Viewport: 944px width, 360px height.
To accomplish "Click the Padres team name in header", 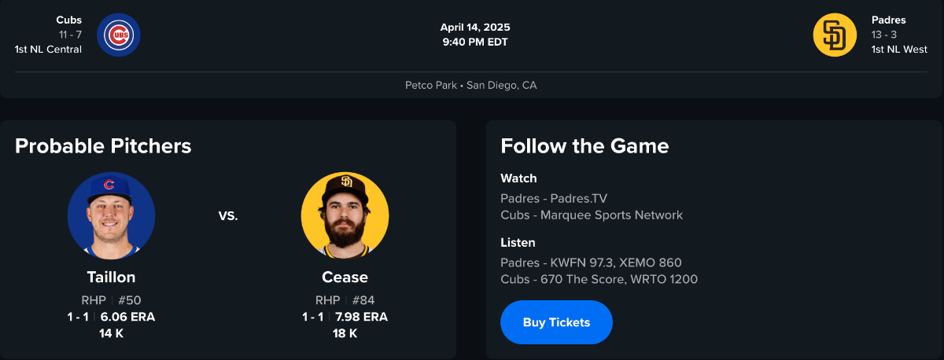I will pos(888,20).
